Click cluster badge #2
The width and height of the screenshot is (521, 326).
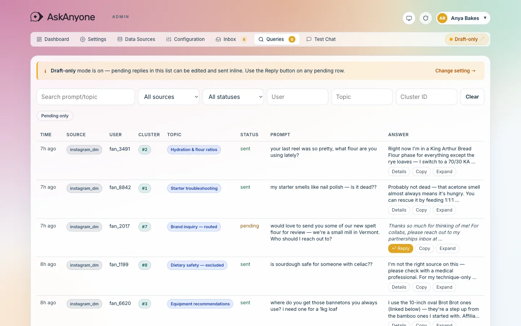click(145, 150)
